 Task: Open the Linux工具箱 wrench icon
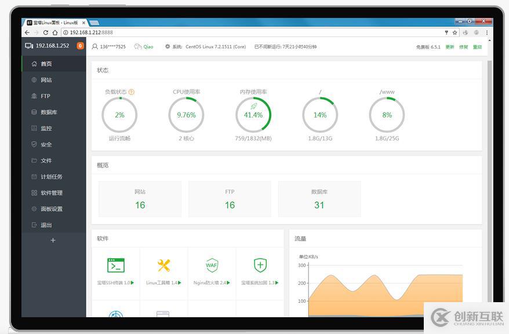tap(163, 265)
